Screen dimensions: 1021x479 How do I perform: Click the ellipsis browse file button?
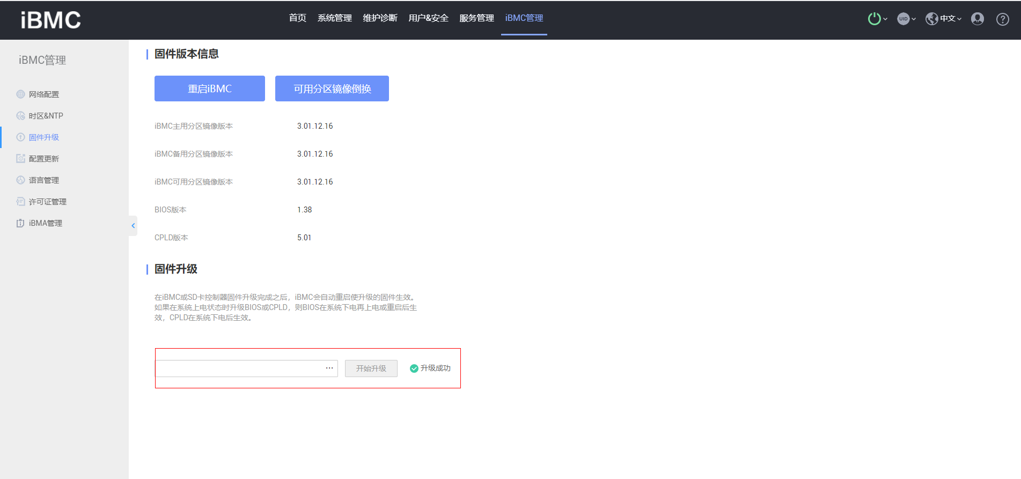[x=329, y=368]
